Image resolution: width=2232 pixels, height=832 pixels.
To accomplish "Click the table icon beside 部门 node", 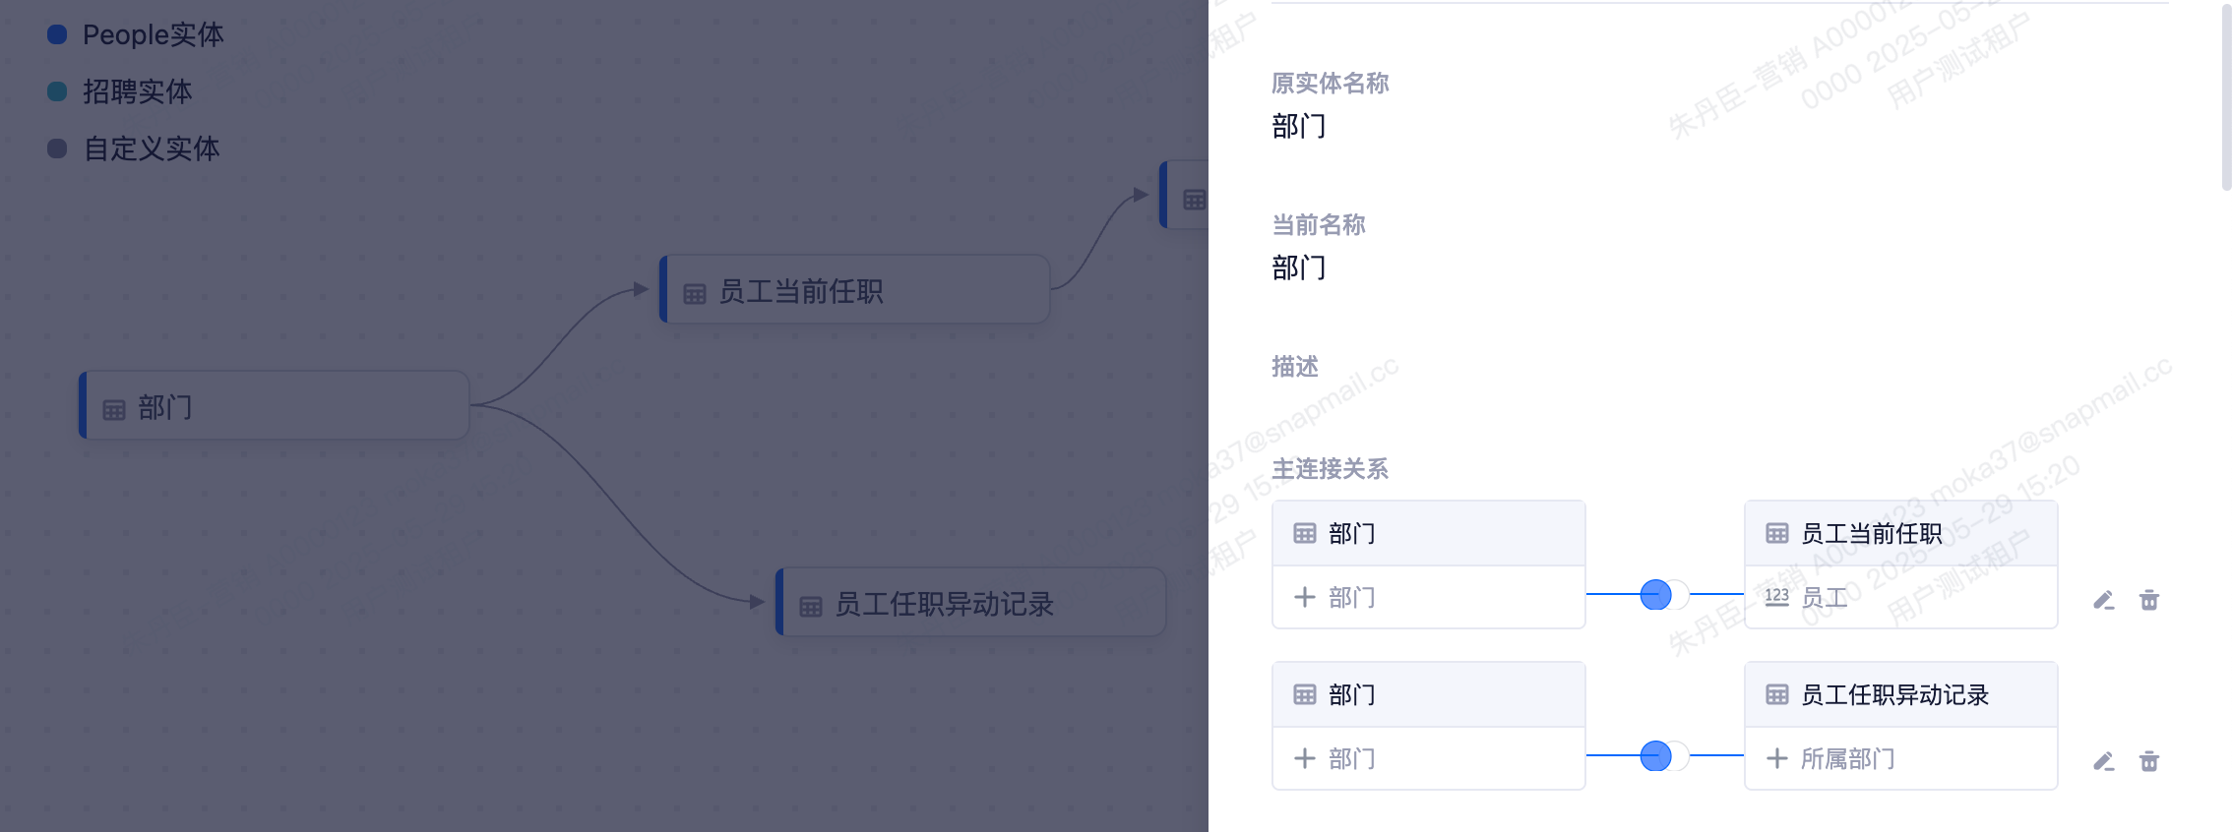I will pyautogui.click(x=114, y=409).
